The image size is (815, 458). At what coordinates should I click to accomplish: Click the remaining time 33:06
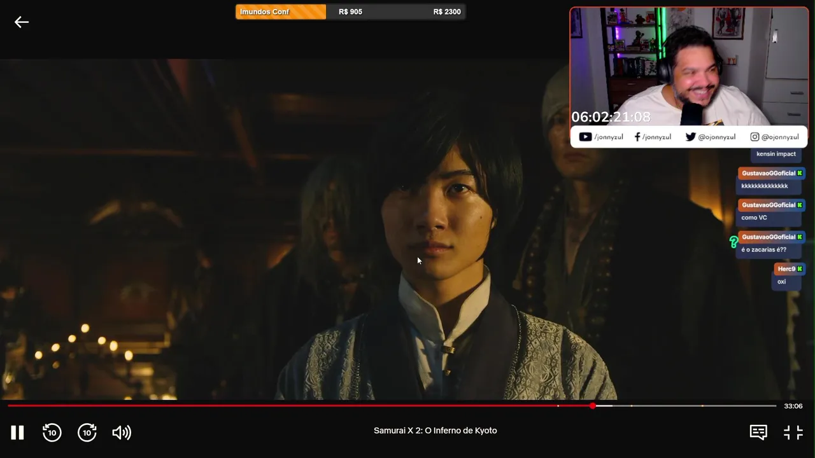793,406
